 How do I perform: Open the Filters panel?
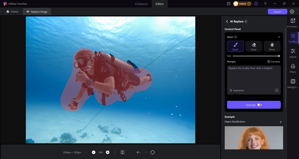(293, 68)
